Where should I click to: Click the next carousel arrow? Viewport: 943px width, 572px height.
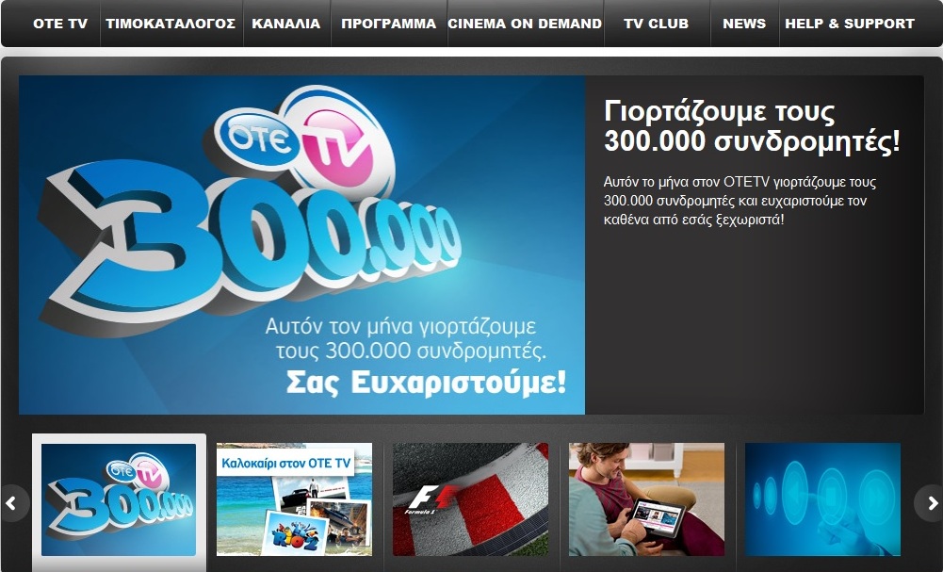point(930,503)
